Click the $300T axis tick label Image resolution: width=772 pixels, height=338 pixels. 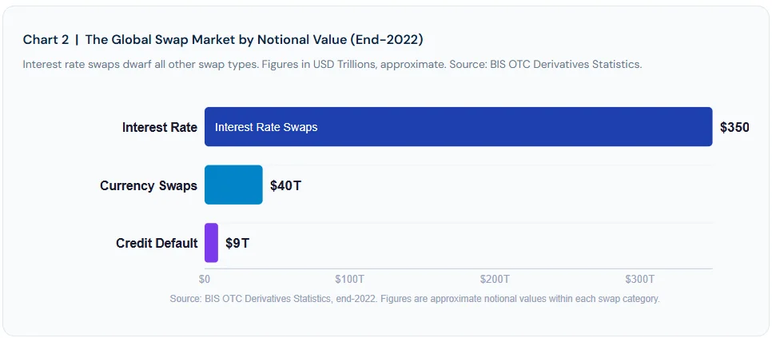(639, 280)
